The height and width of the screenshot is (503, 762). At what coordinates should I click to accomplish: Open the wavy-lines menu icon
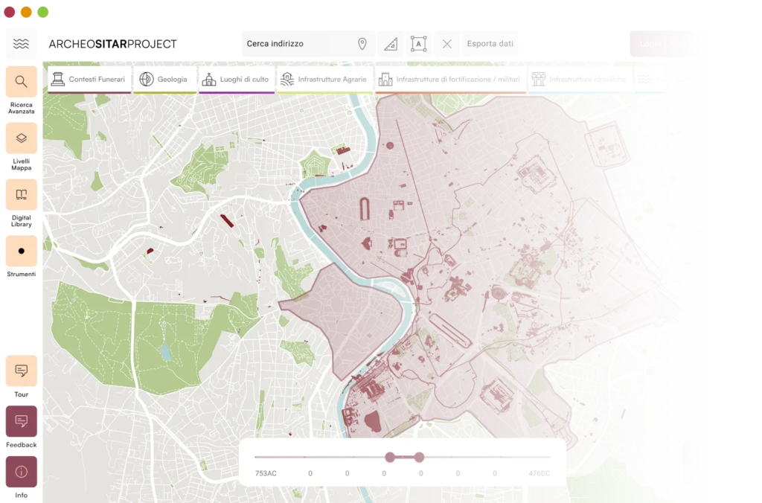(x=21, y=44)
